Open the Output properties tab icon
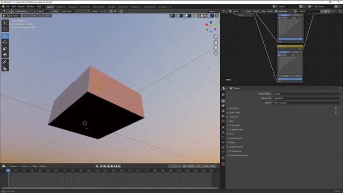Image resolution: width=343 pixels, height=193 pixels. [x=223, y=106]
